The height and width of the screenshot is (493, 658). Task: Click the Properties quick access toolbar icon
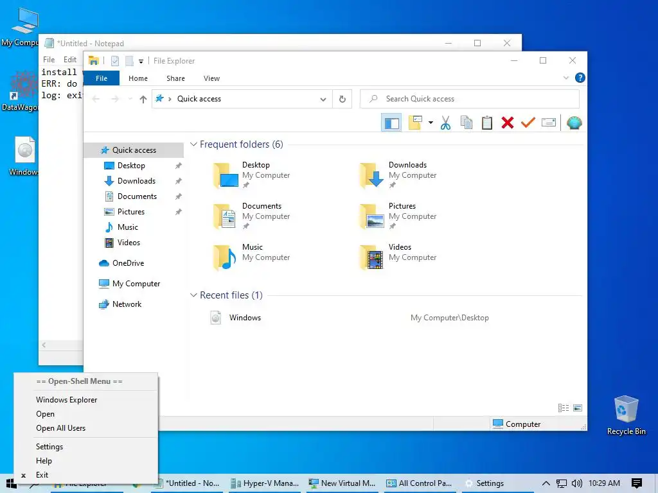114,61
